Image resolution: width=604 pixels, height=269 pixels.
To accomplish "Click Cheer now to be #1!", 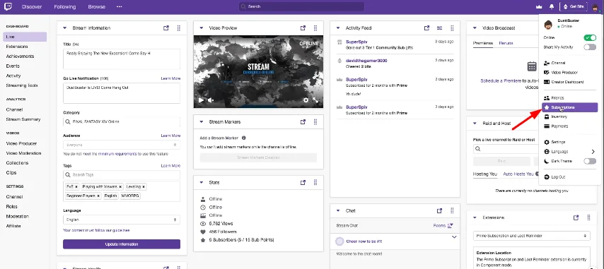I will pos(364,241).
